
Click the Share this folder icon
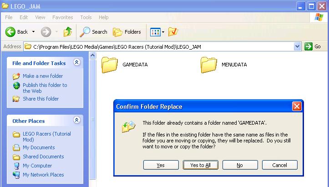[16, 99]
